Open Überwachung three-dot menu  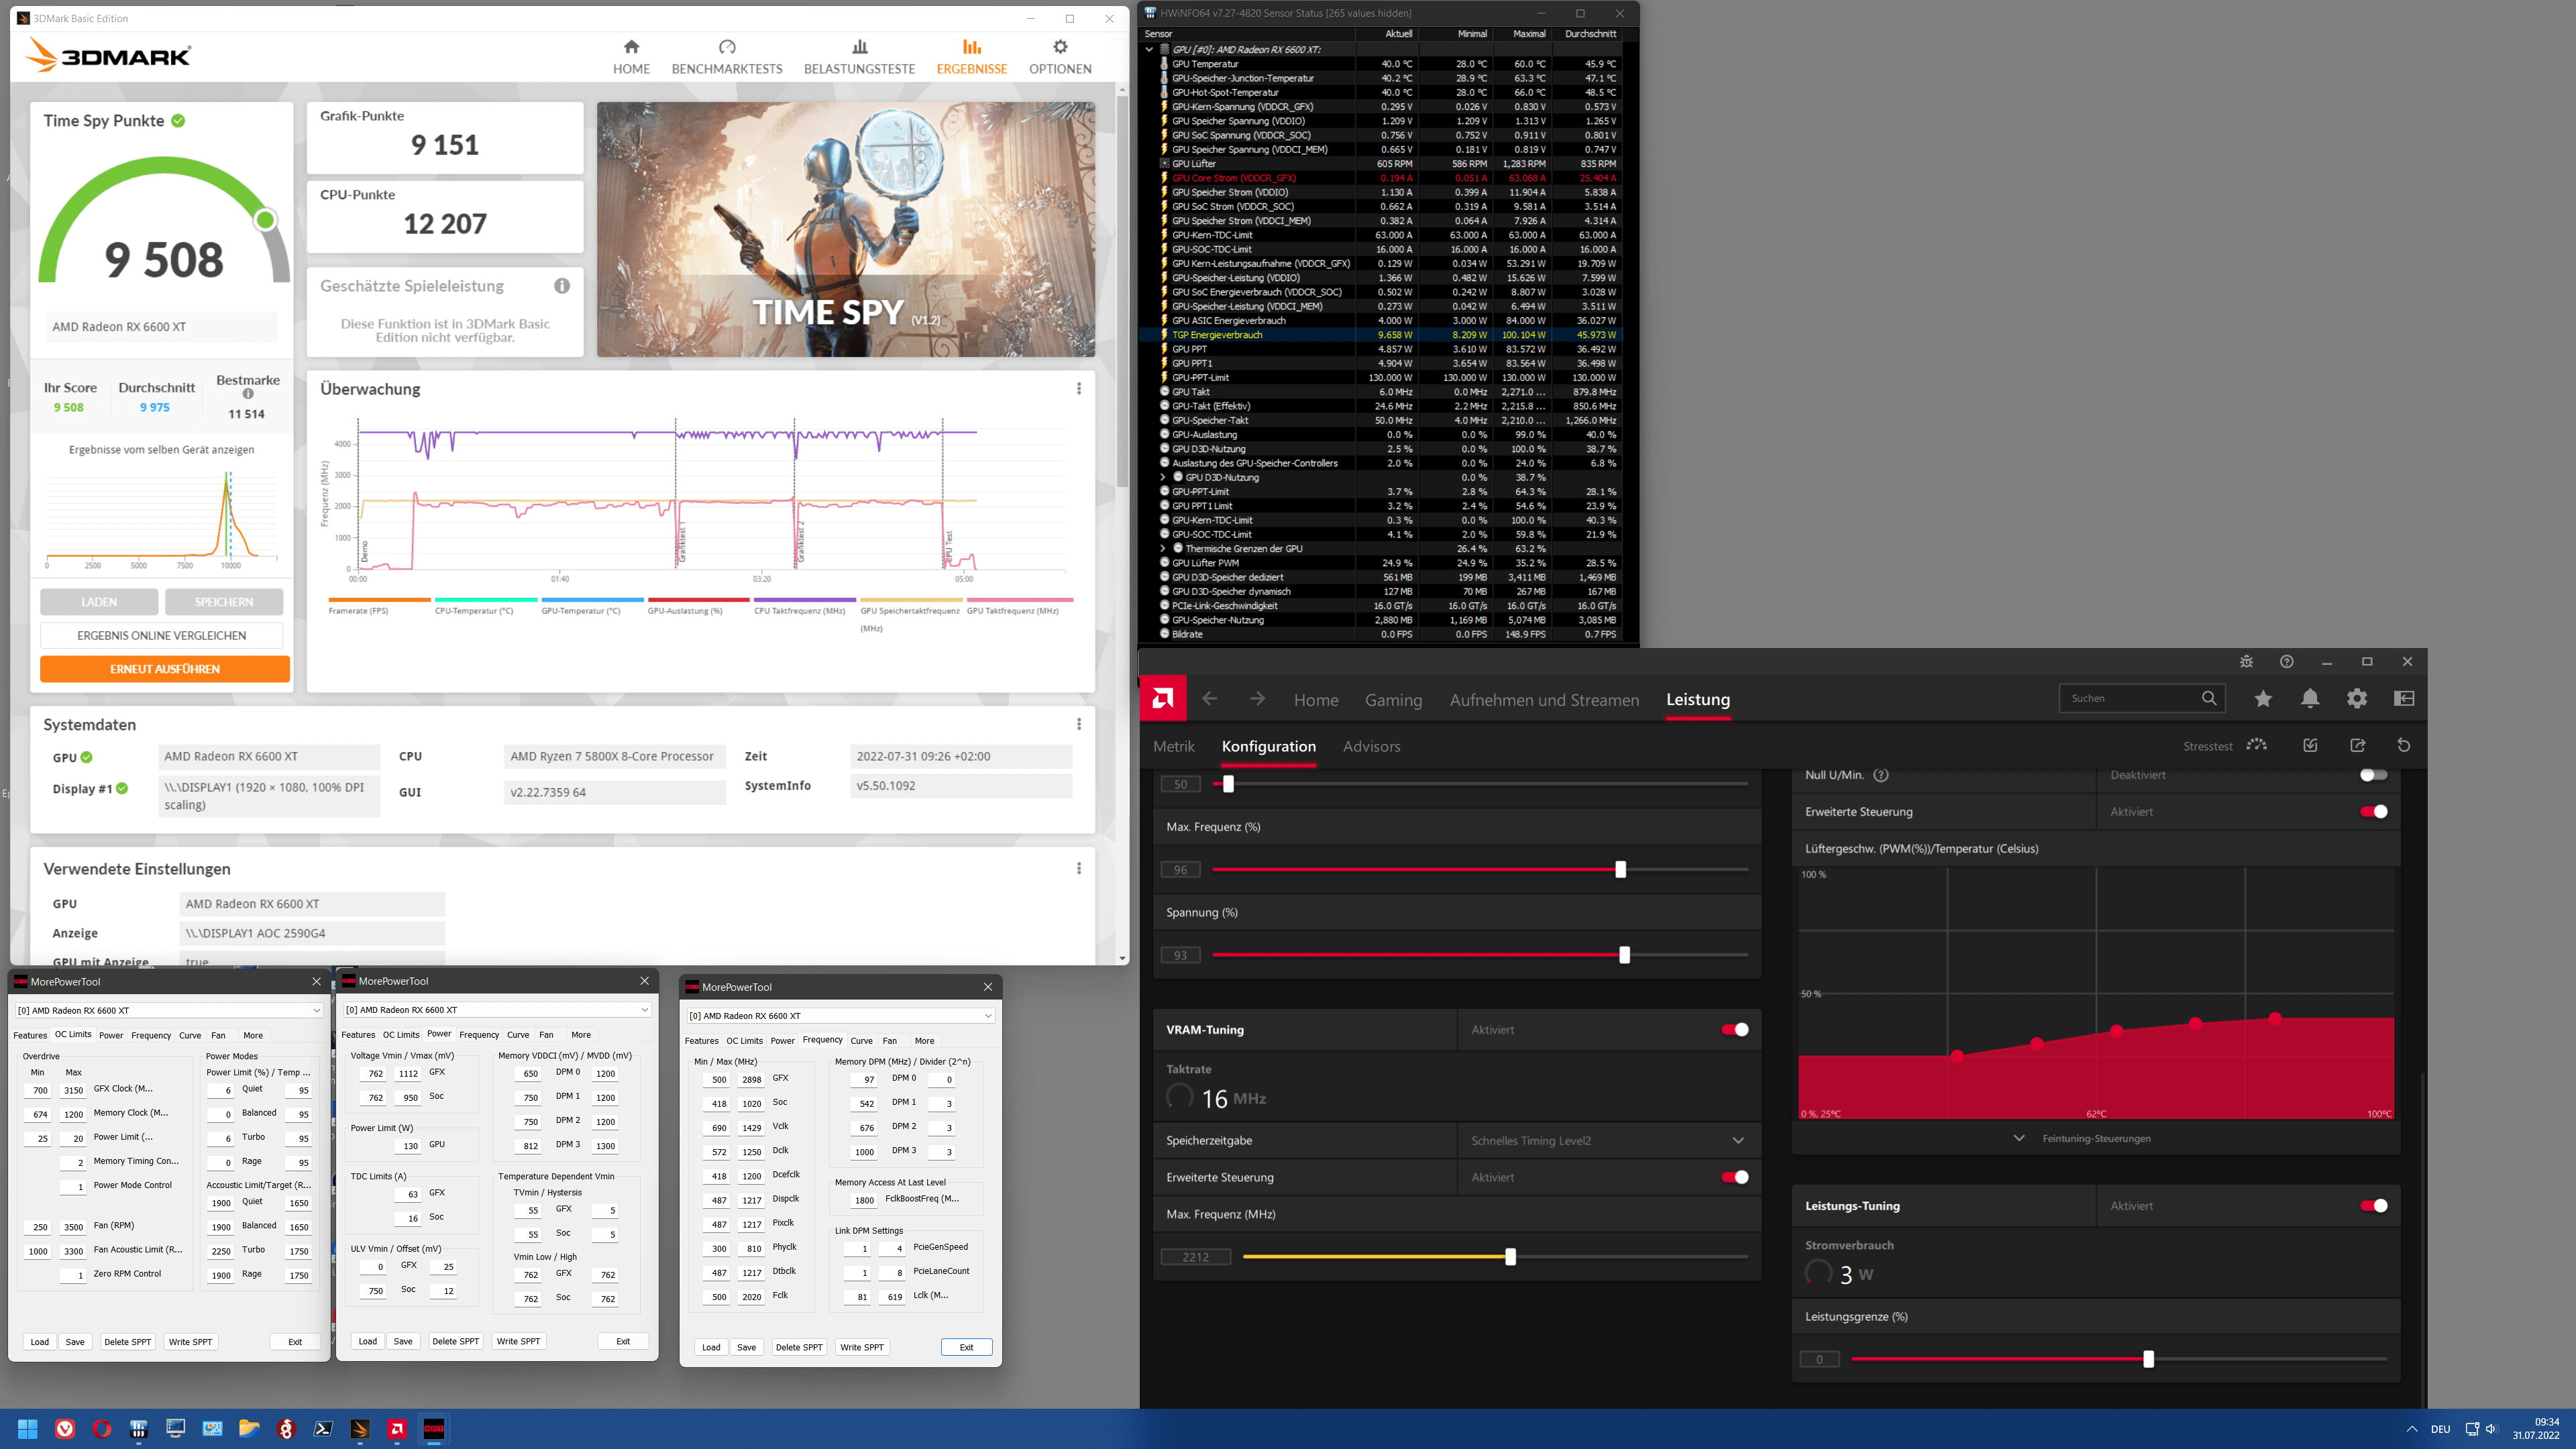tap(1079, 389)
